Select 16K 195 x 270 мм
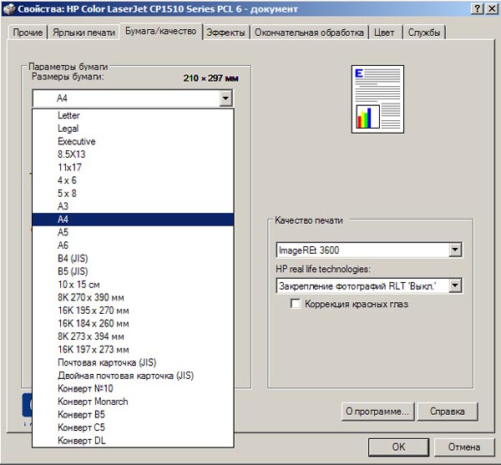 [133, 311]
